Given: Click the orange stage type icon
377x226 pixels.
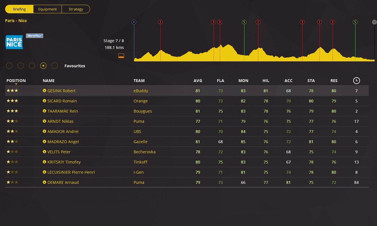Looking at the screenshot, I should (121, 55).
